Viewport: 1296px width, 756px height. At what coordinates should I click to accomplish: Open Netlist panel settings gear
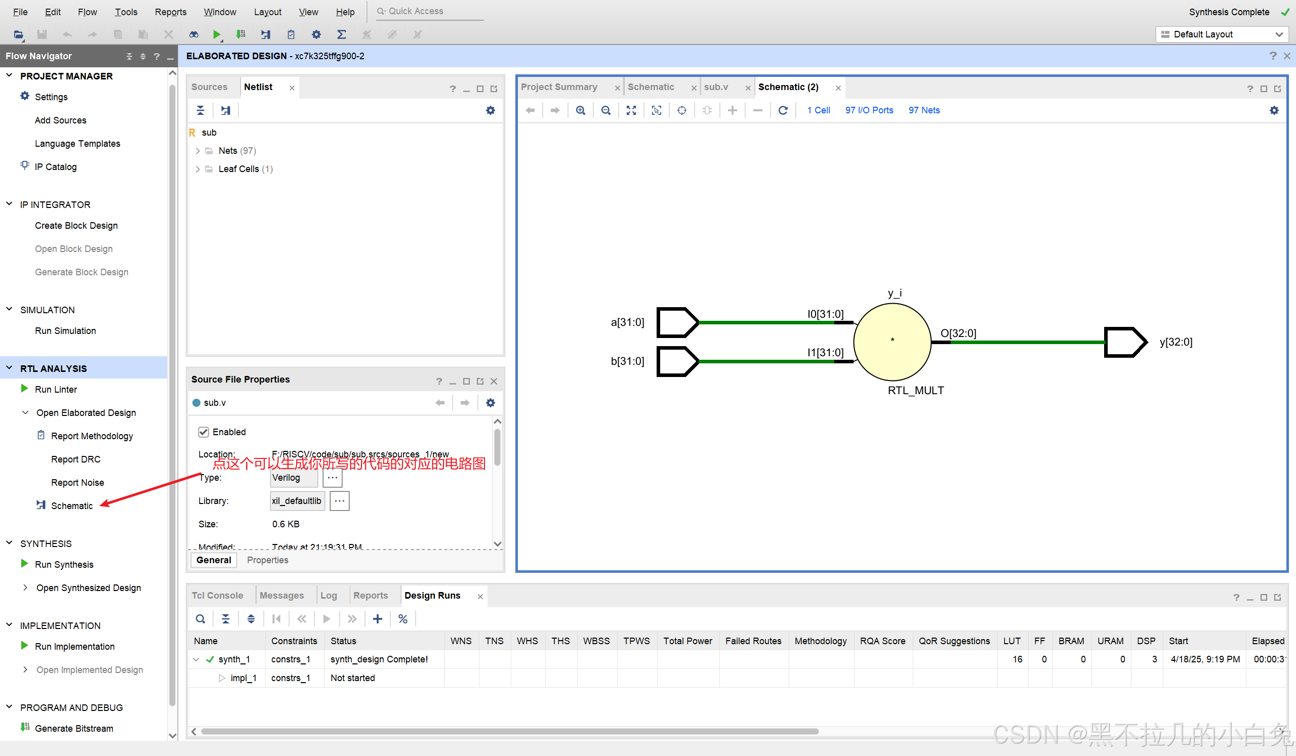[490, 110]
